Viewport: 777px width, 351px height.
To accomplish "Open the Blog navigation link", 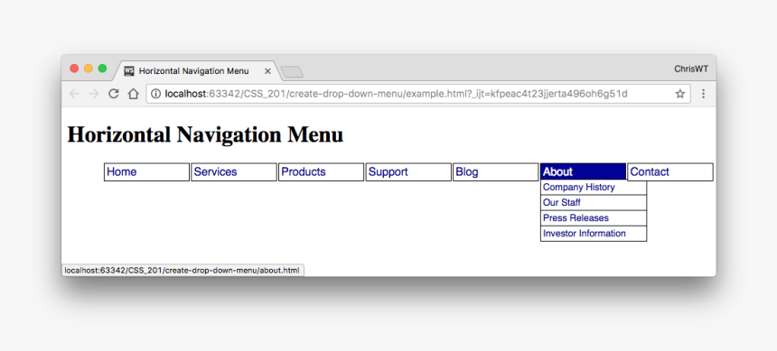I will (x=495, y=172).
